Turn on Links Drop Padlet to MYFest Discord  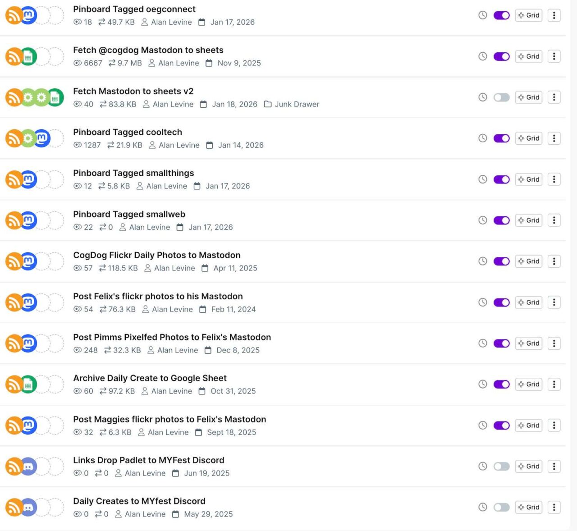pyautogui.click(x=501, y=466)
